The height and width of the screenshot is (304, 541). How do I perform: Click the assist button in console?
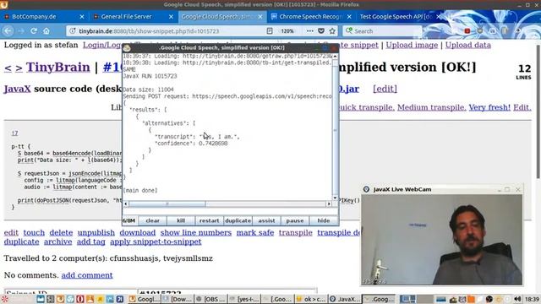click(266, 220)
